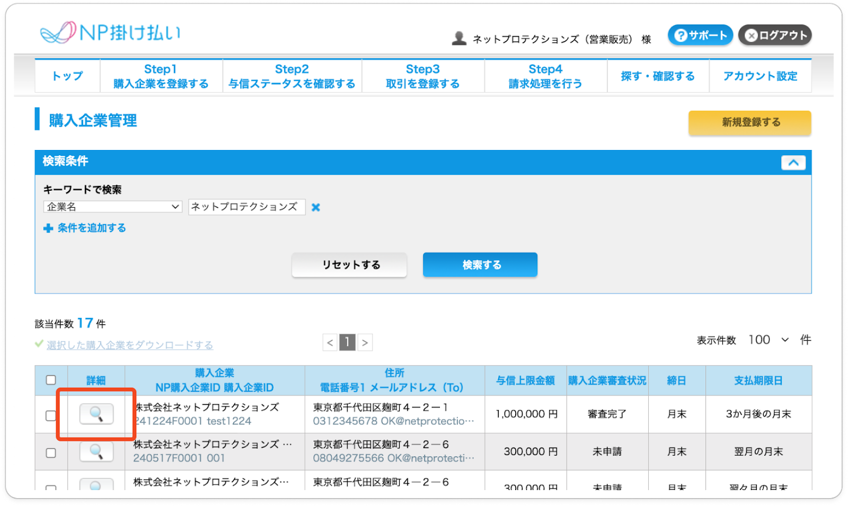848x506 pixels.
Task: Open Step3 取引を登録する tab
Action: (423, 76)
